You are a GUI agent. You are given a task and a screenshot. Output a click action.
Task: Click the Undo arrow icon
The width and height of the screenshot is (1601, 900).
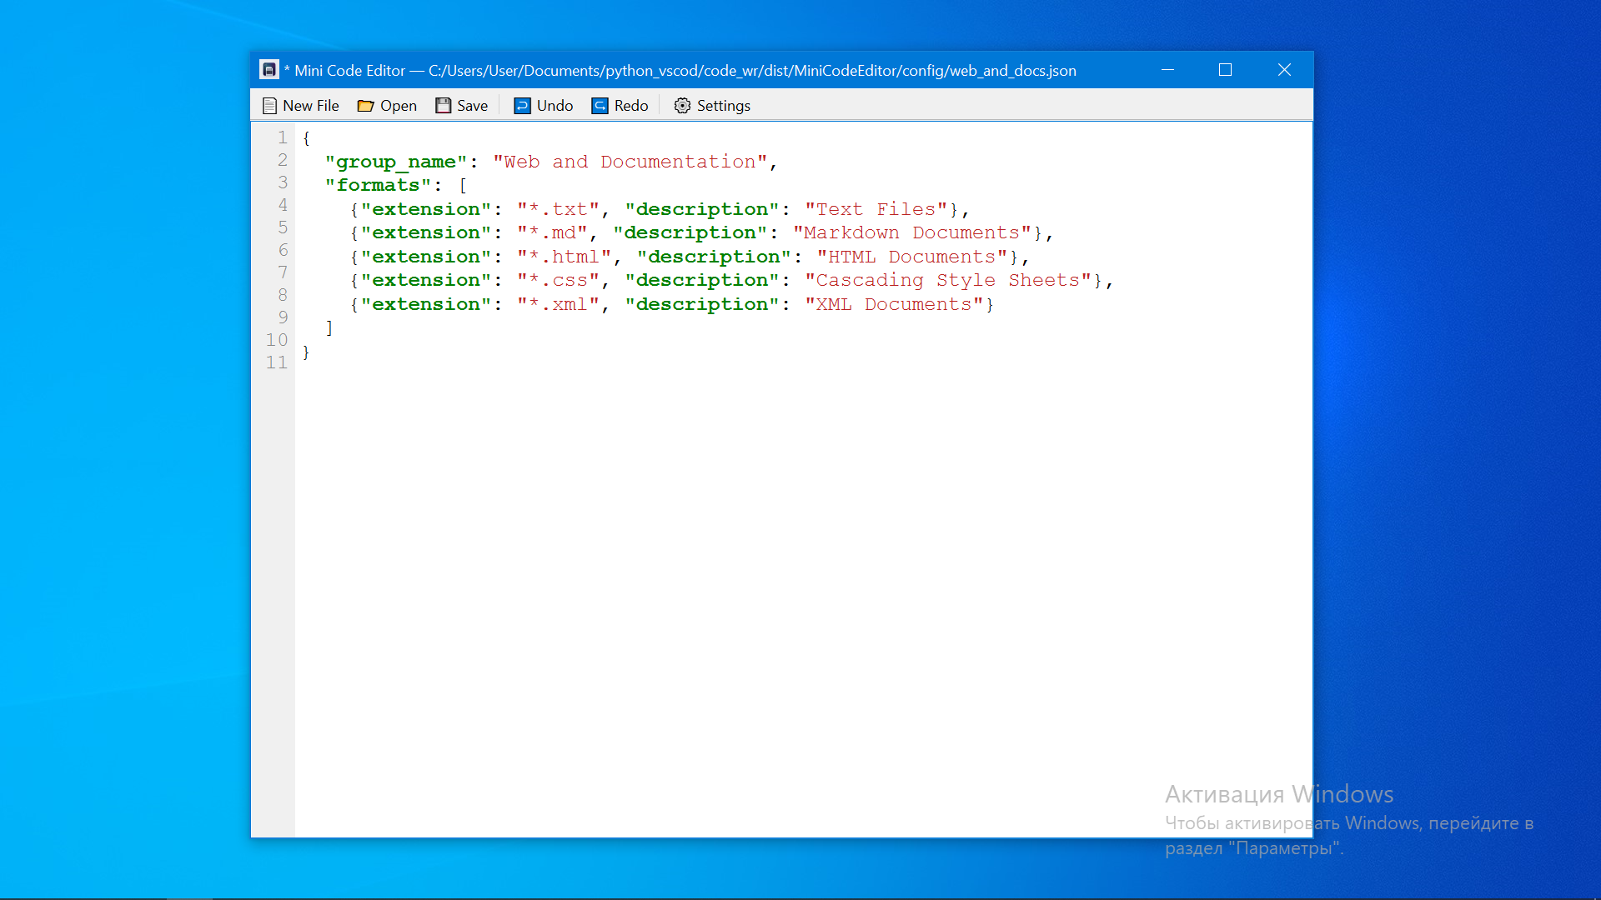[x=522, y=106]
